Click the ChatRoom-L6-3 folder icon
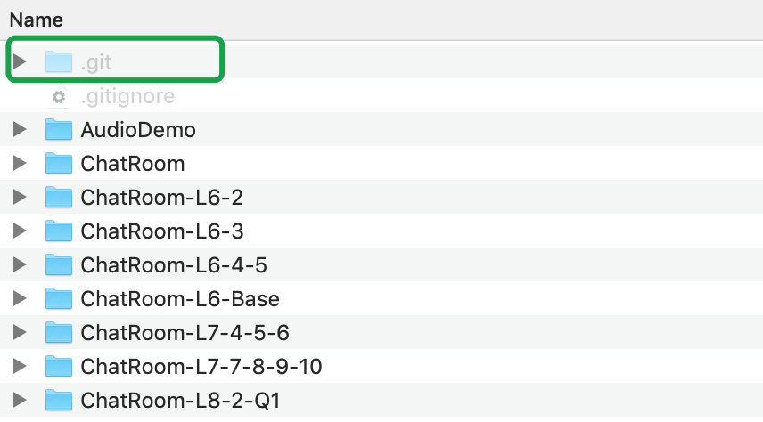The image size is (763, 422). [x=58, y=231]
